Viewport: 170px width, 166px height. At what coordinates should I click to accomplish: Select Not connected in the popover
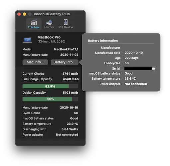tap(136, 84)
